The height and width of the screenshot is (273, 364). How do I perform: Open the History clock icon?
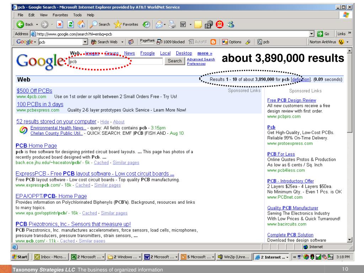click(x=146, y=25)
